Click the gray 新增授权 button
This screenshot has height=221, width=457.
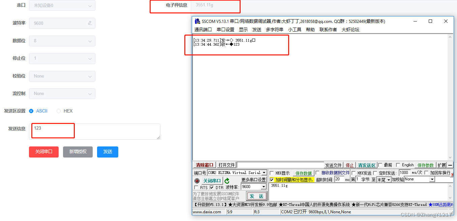[78, 152]
